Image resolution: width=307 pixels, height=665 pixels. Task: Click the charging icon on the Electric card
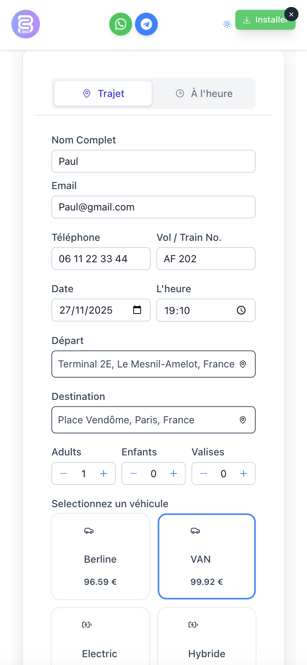tap(86, 624)
